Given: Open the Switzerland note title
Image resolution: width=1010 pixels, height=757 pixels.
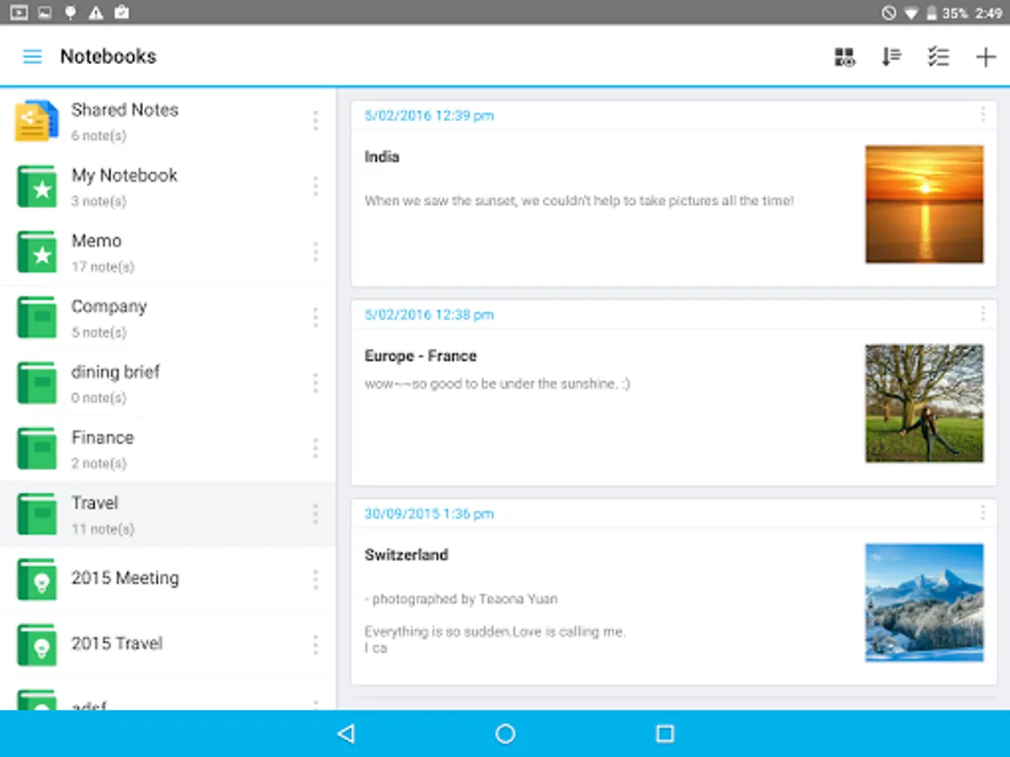Looking at the screenshot, I should (x=407, y=555).
